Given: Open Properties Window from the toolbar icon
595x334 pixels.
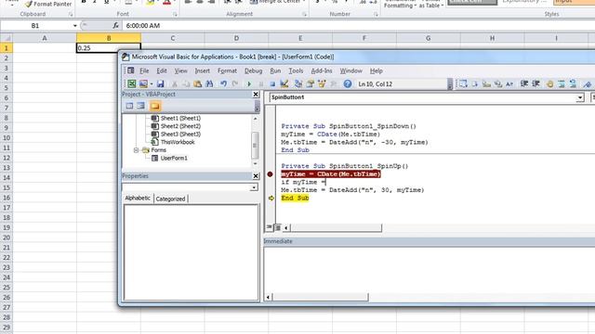Looking at the screenshot, I should point(310,83).
